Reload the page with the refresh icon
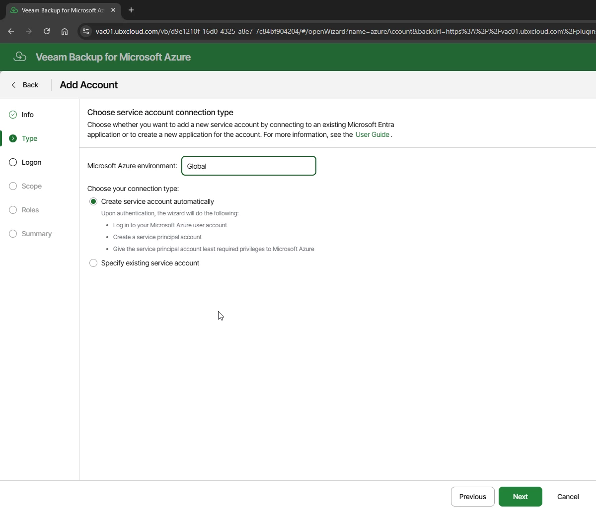Image resolution: width=596 pixels, height=511 pixels. click(x=47, y=31)
